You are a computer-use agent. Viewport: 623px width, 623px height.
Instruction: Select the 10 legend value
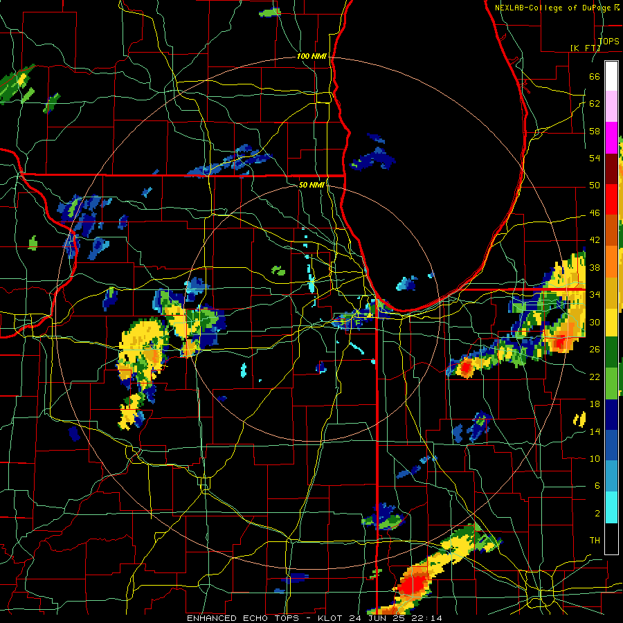[595, 458]
